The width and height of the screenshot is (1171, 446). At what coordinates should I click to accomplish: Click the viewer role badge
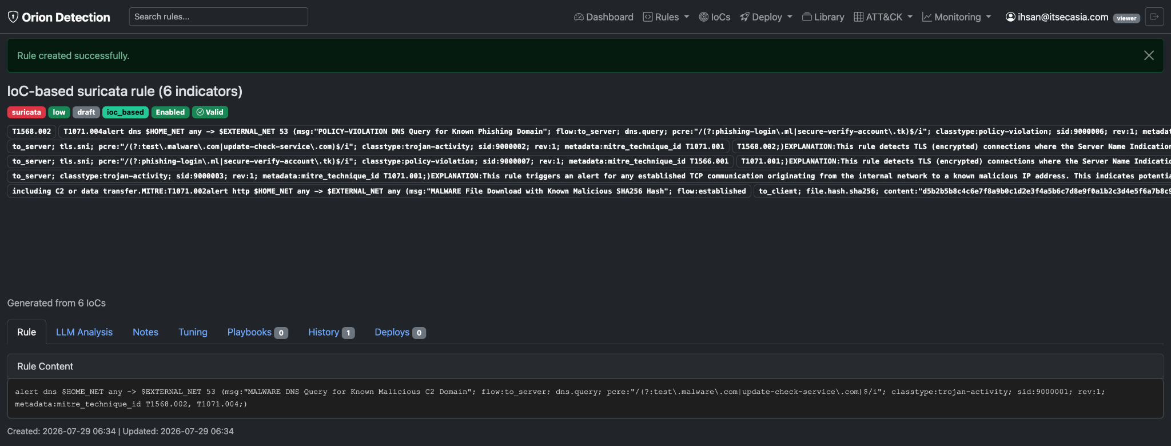pos(1126,18)
